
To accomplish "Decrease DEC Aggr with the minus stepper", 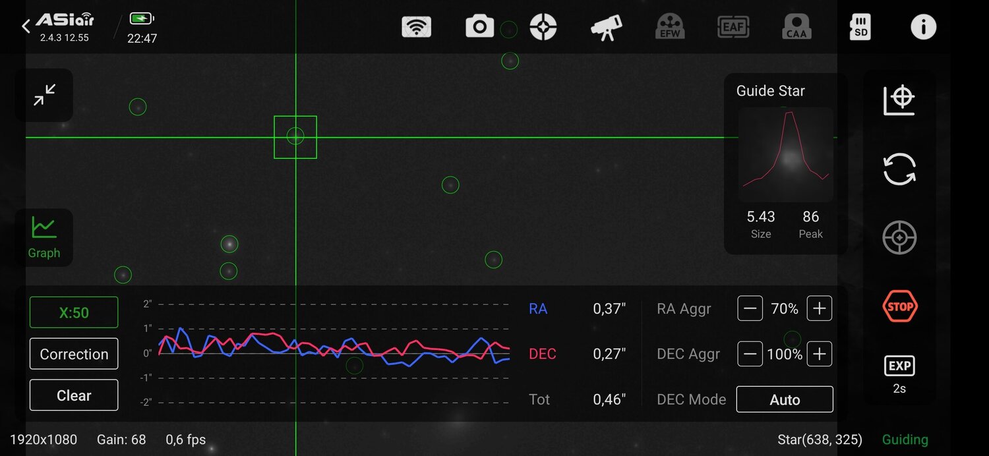I will pos(750,354).
